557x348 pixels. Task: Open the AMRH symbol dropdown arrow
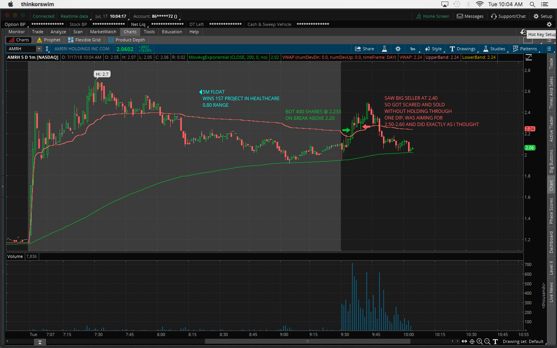coord(39,49)
